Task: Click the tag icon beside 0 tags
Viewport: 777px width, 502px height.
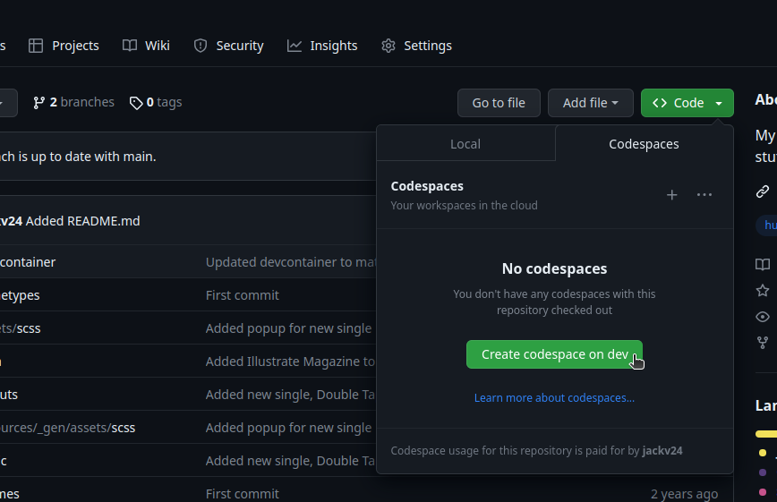Action: [x=136, y=103]
